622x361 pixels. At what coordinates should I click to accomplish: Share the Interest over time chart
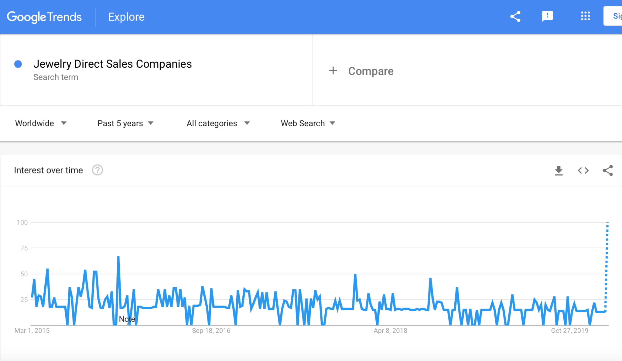pos(608,171)
